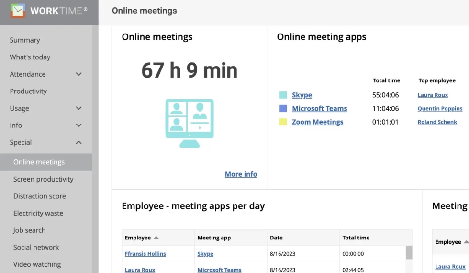
Task: Open Roland Schenk employee link
Action: (437, 122)
